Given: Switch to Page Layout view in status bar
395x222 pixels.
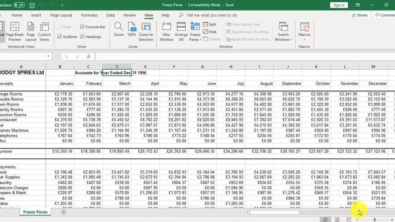Looking at the screenshot, I should 337,220.
